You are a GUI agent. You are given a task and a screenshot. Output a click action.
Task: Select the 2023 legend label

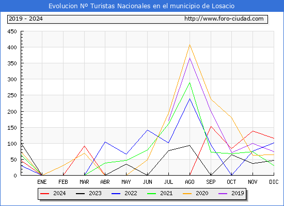pyautogui.click(x=95, y=193)
